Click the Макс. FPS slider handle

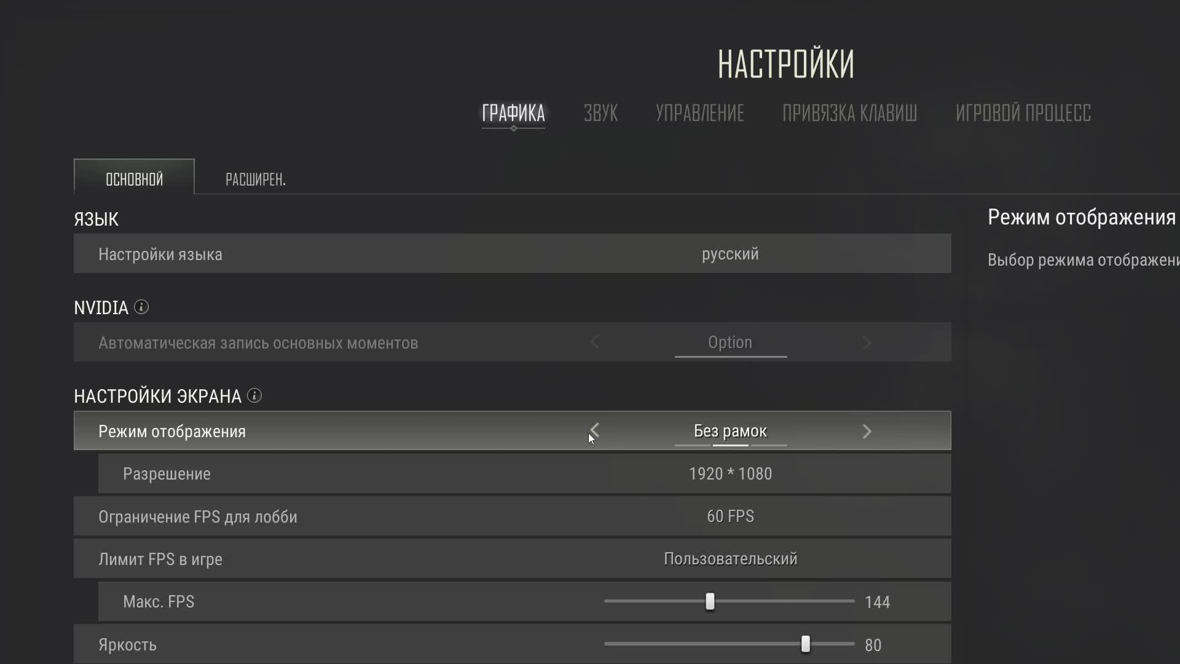pos(710,601)
